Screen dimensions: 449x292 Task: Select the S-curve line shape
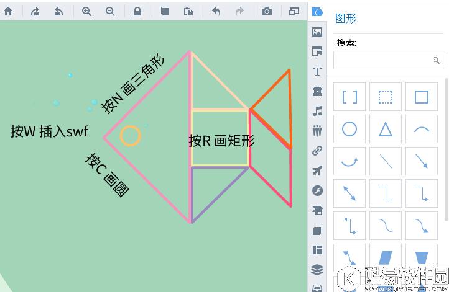point(386,226)
